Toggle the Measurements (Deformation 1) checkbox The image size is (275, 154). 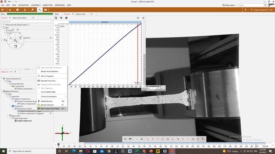tap(4, 25)
